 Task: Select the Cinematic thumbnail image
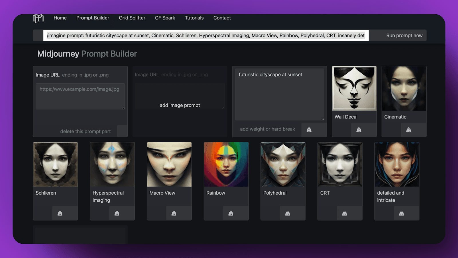404,88
